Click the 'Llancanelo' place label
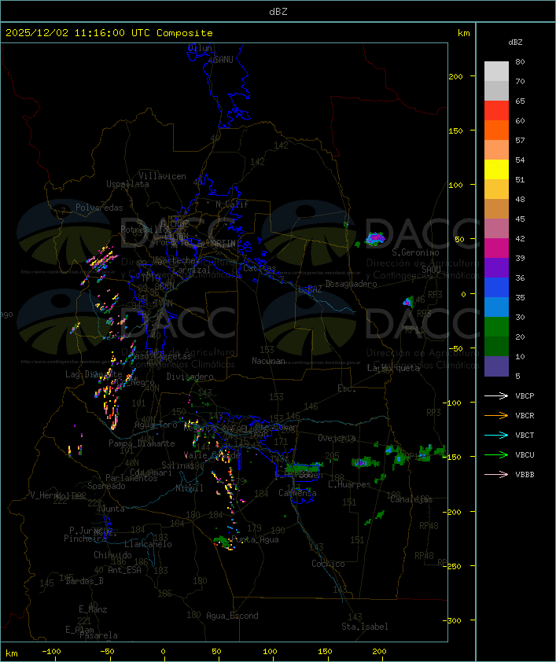The width and height of the screenshot is (556, 662). pyautogui.click(x=148, y=544)
